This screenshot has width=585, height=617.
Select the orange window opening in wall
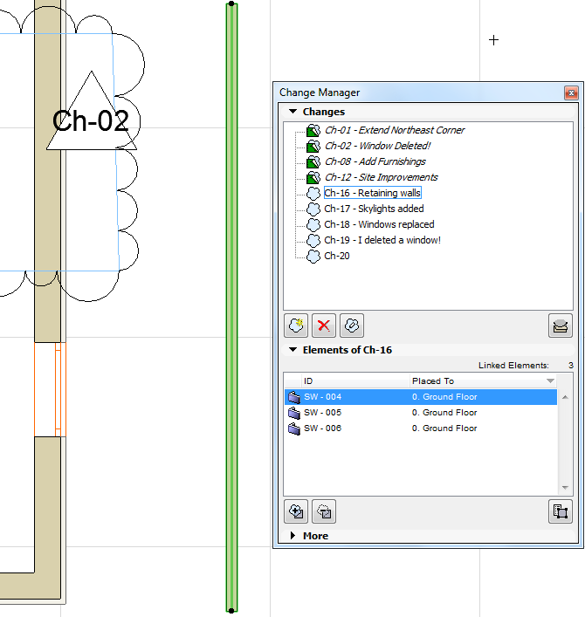click(50, 389)
